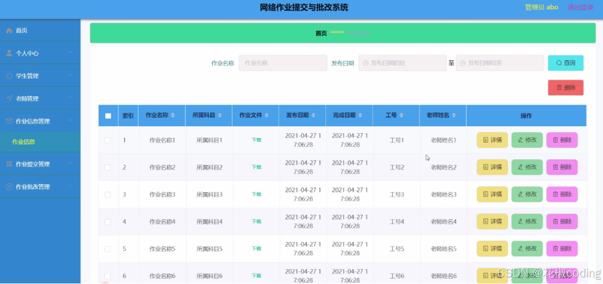
Task: Check the box for row 作业名称3
Action: point(108,195)
